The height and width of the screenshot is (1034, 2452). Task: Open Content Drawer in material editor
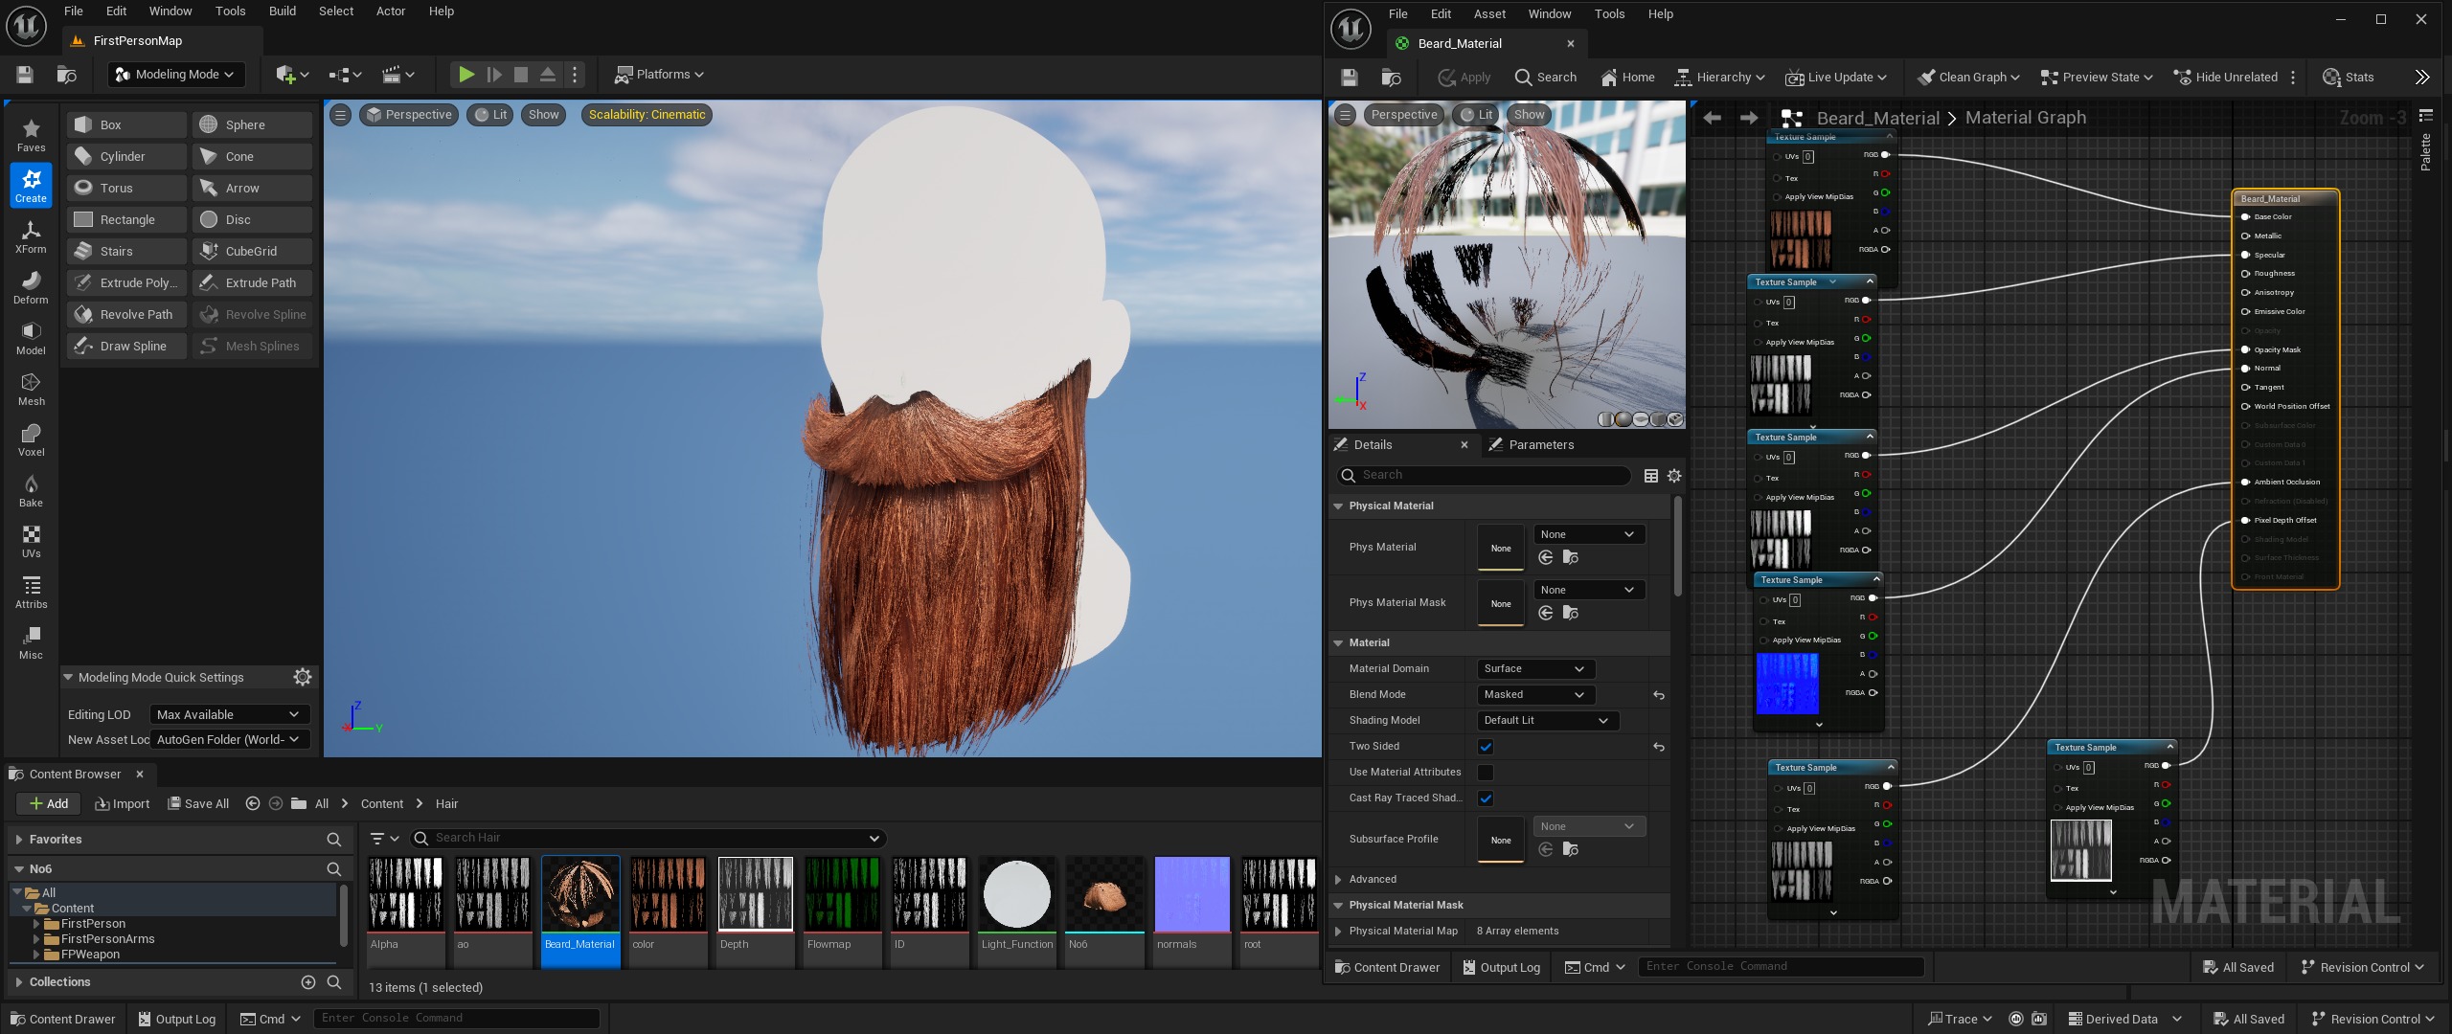pyautogui.click(x=1387, y=967)
